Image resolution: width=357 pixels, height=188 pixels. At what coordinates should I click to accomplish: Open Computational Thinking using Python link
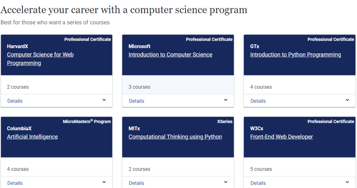(175, 137)
